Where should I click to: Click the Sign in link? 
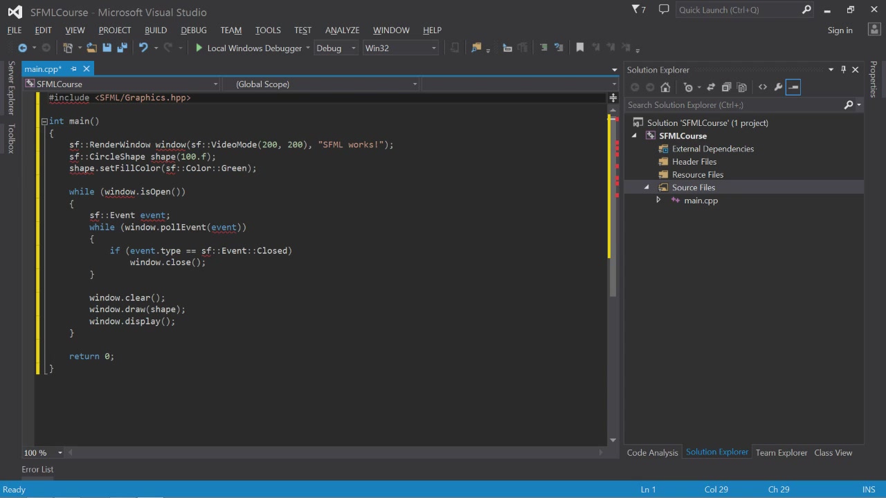(x=840, y=30)
